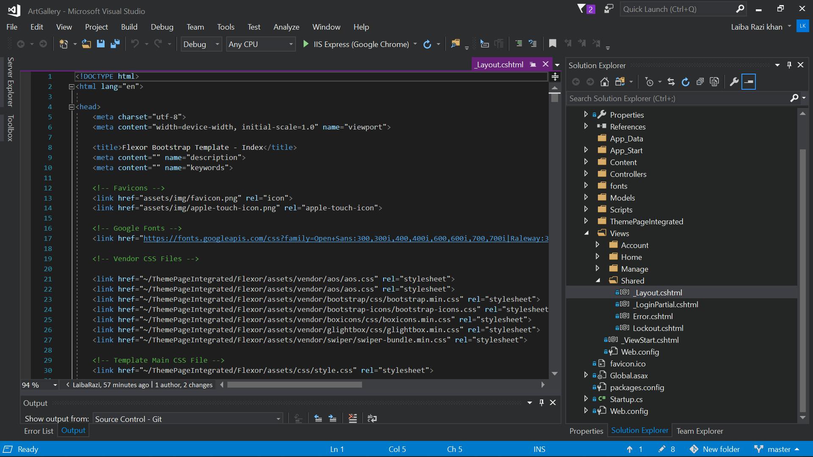Click the Home icon in Solution Explorer
813x457 pixels.
tap(605, 82)
